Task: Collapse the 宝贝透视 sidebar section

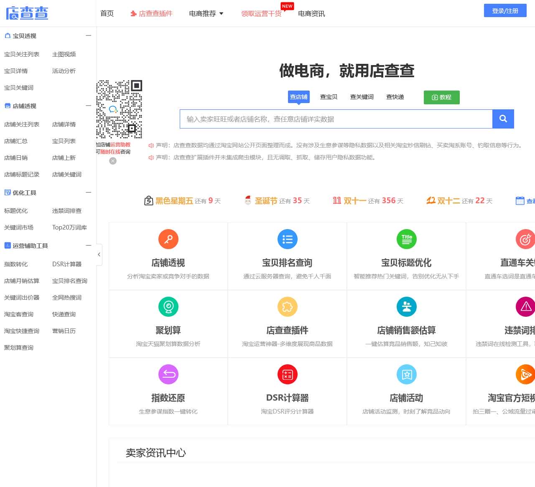Action: (x=88, y=36)
